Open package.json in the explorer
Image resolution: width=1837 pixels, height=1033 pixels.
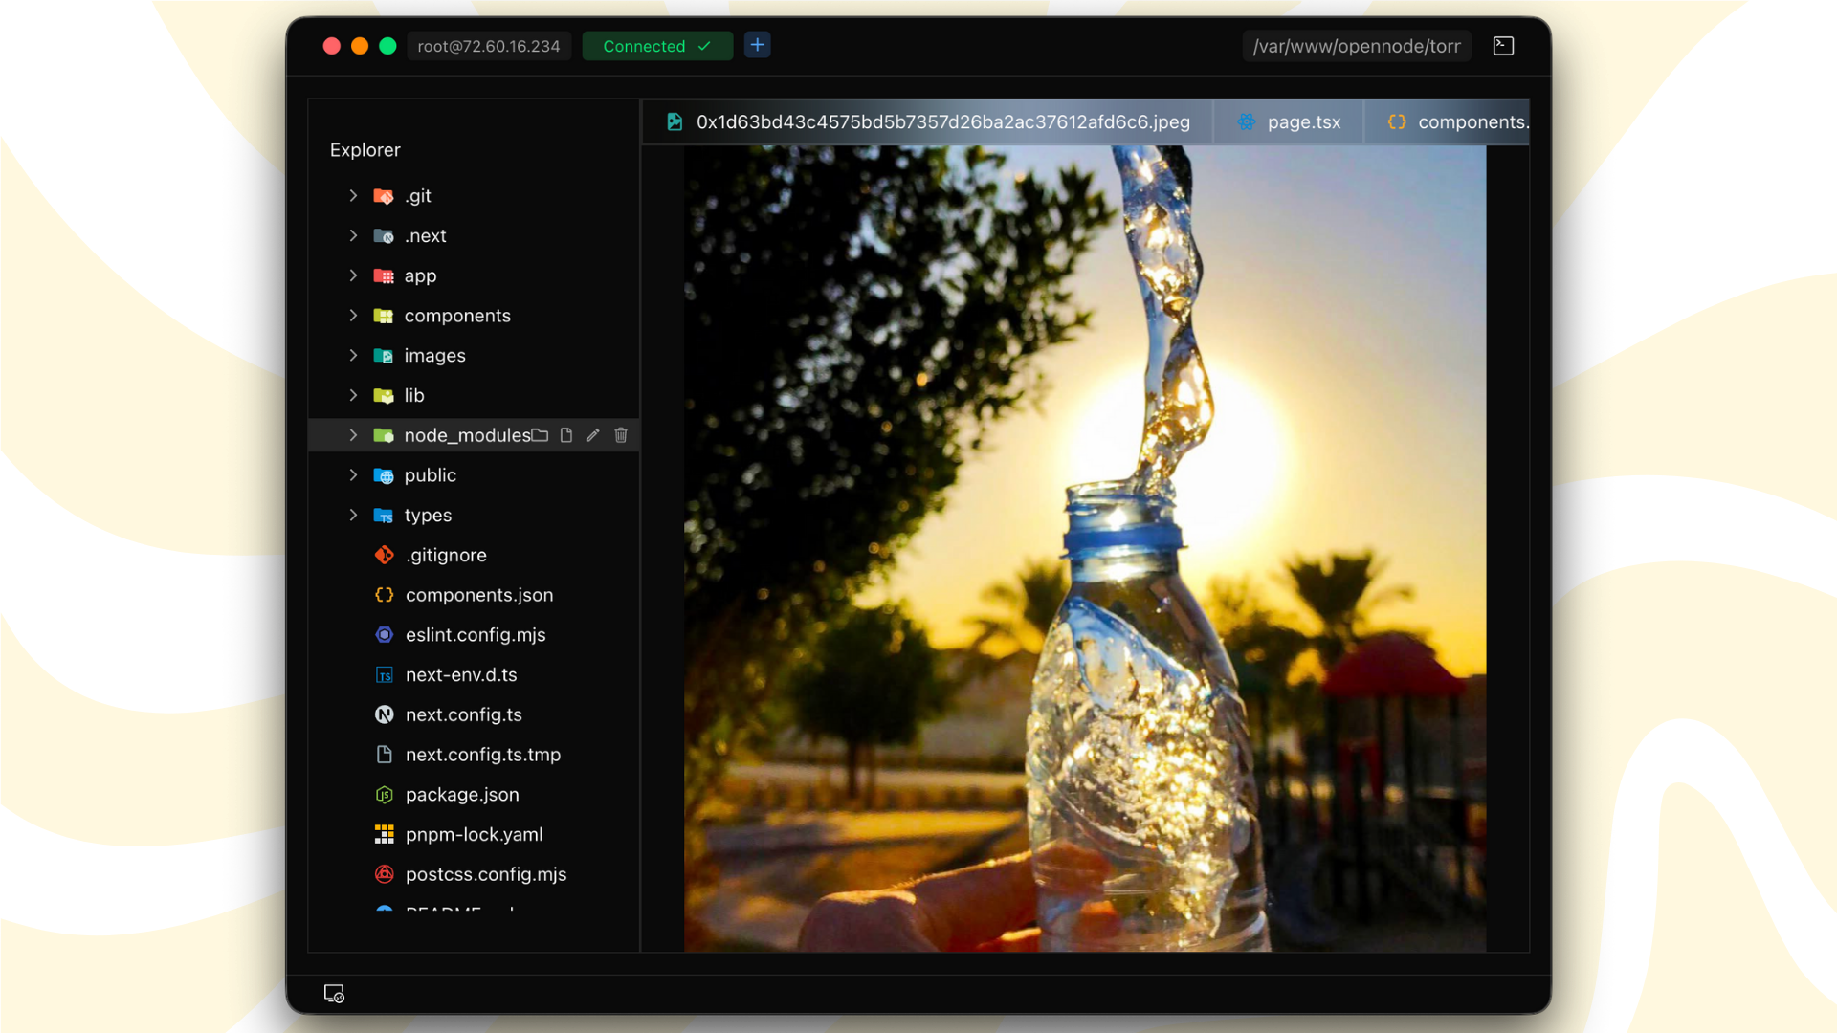tap(462, 795)
